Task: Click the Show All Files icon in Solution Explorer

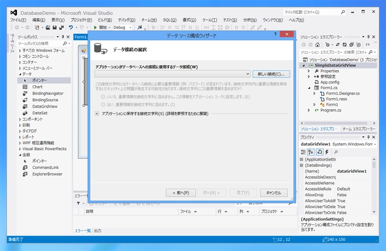Action: (358, 44)
